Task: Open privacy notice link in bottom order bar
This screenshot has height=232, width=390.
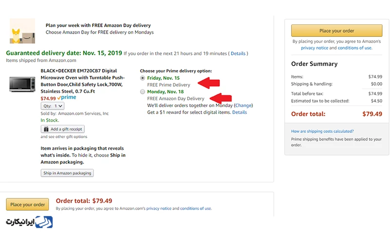Action: pos(159,209)
